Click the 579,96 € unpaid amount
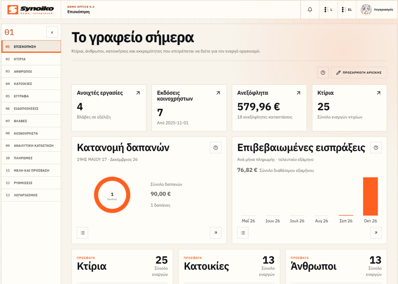 pos(258,107)
